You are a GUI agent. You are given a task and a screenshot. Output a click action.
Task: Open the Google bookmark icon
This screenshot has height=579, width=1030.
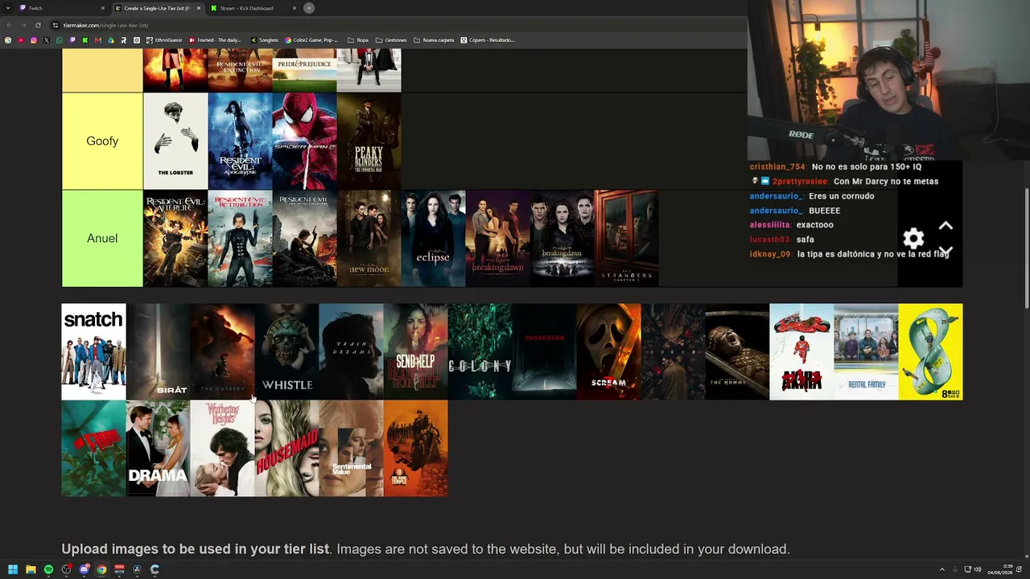(8, 40)
